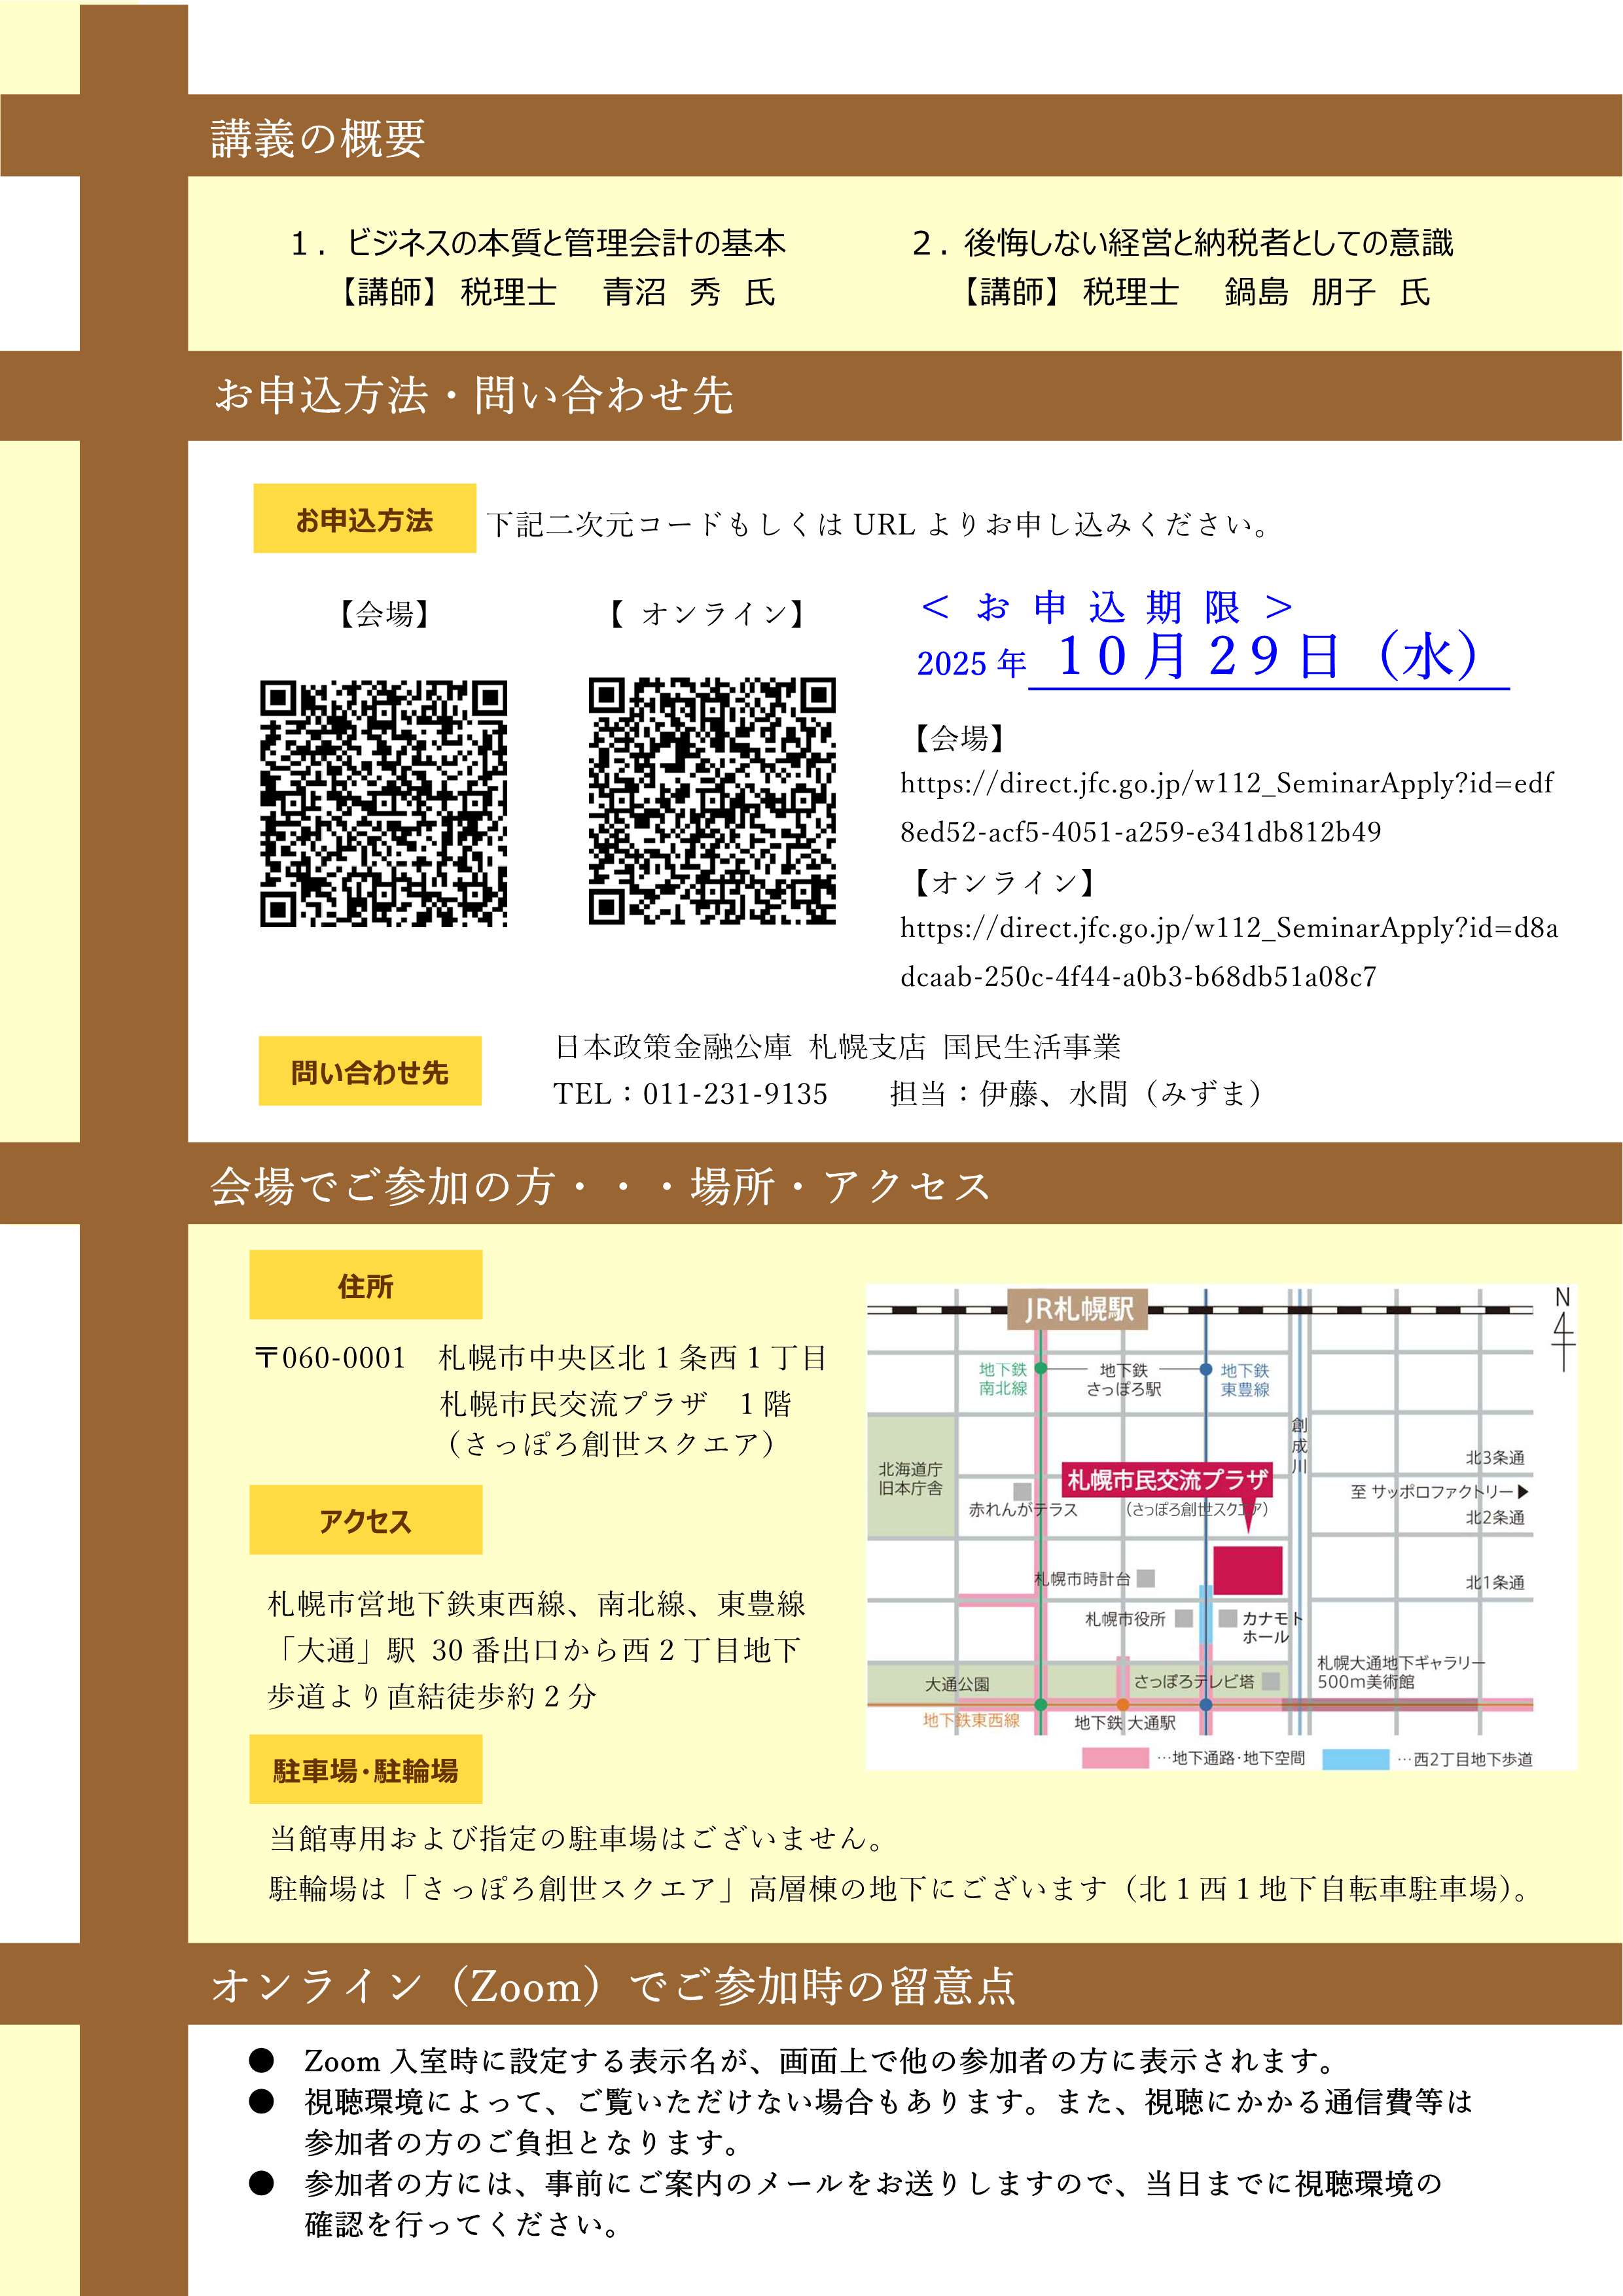Click the 駐車場・駐輪場 yellow label

tap(365, 1770)
